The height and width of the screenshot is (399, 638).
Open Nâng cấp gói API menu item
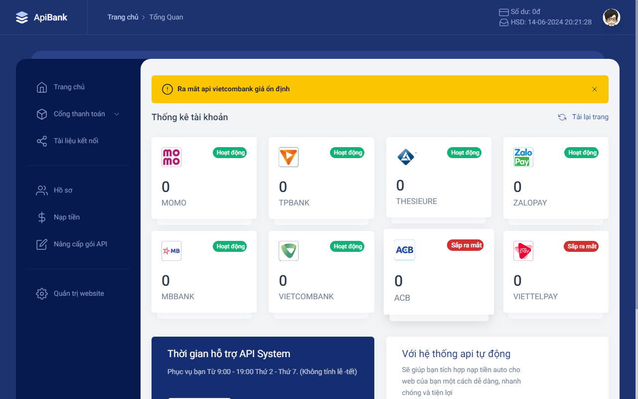click(78, 244)
